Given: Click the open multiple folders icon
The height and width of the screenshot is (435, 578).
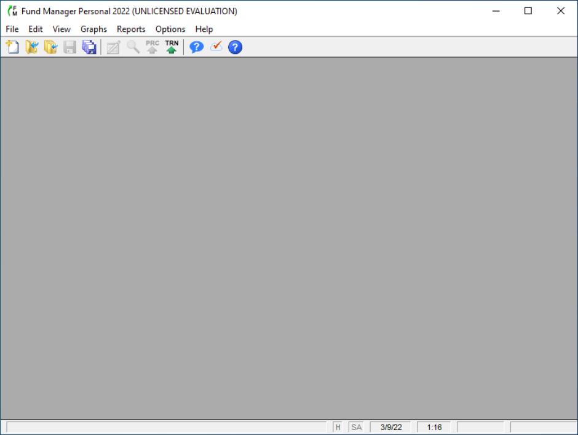Looking at the screenshot, I should click(51, 47).
